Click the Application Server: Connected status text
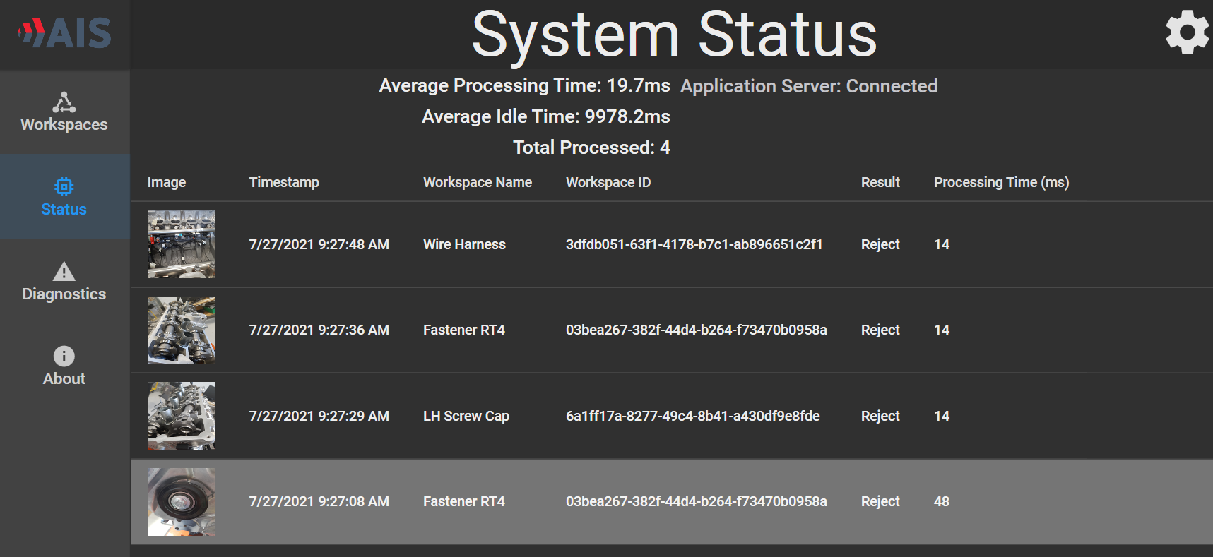The height and width of the screenshot is (557, 1213). (x=809, y=86)
